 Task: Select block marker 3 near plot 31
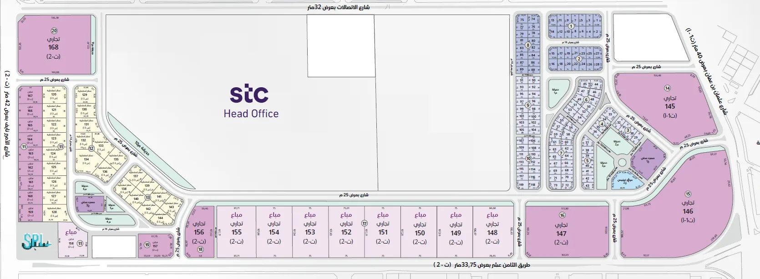point(628,130)
